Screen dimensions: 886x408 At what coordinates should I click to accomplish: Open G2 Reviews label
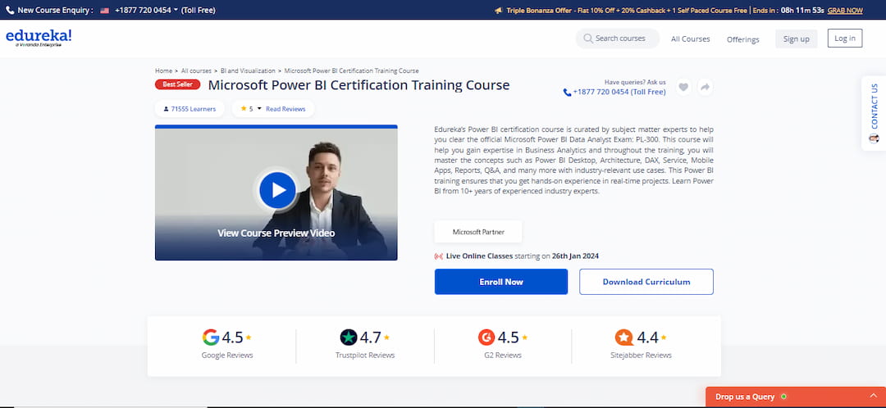[503, 356]
